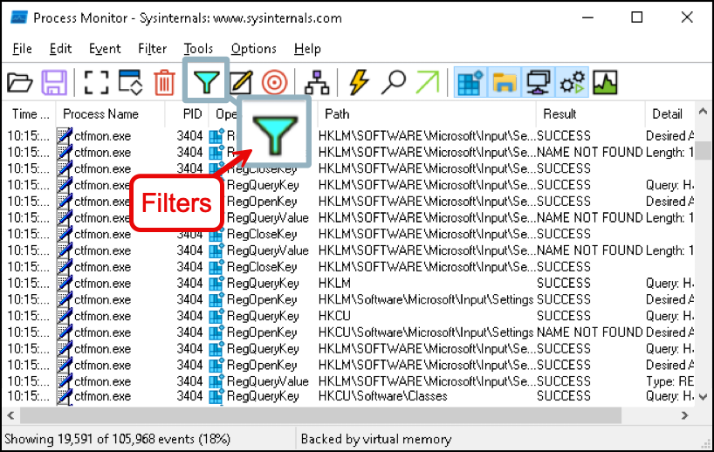Open the Process Tree icon
This screenshot has width=714, height=452.
coord(317,83)
